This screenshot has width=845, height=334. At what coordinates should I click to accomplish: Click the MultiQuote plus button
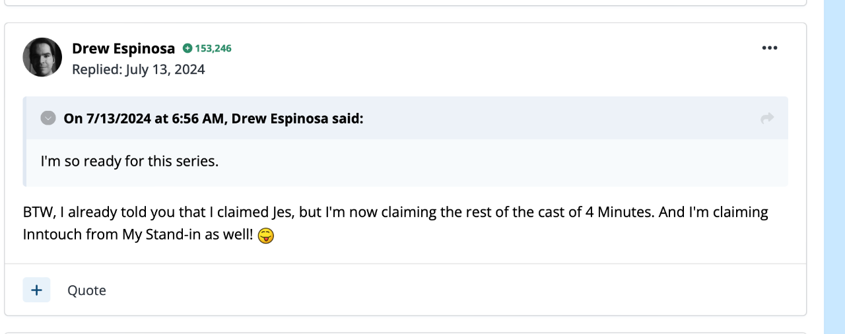36,290
